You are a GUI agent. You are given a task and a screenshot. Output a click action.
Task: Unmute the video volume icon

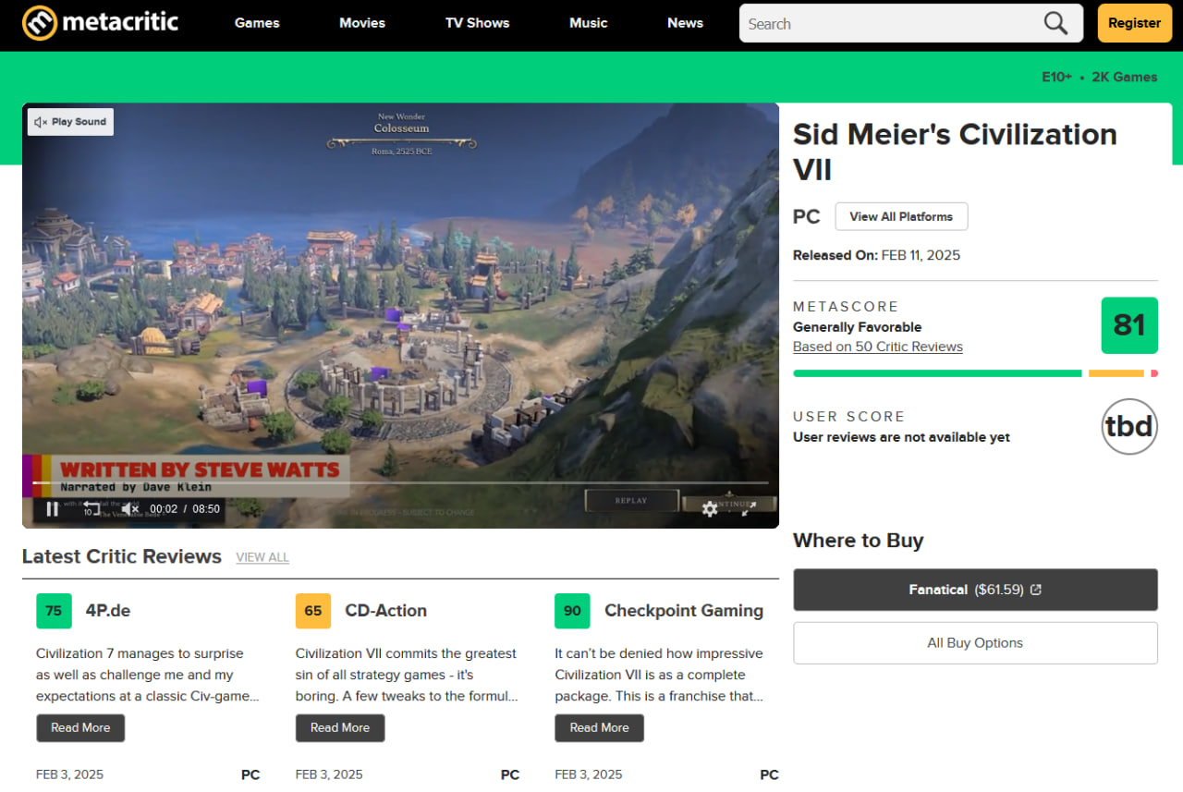pos(130,508)
